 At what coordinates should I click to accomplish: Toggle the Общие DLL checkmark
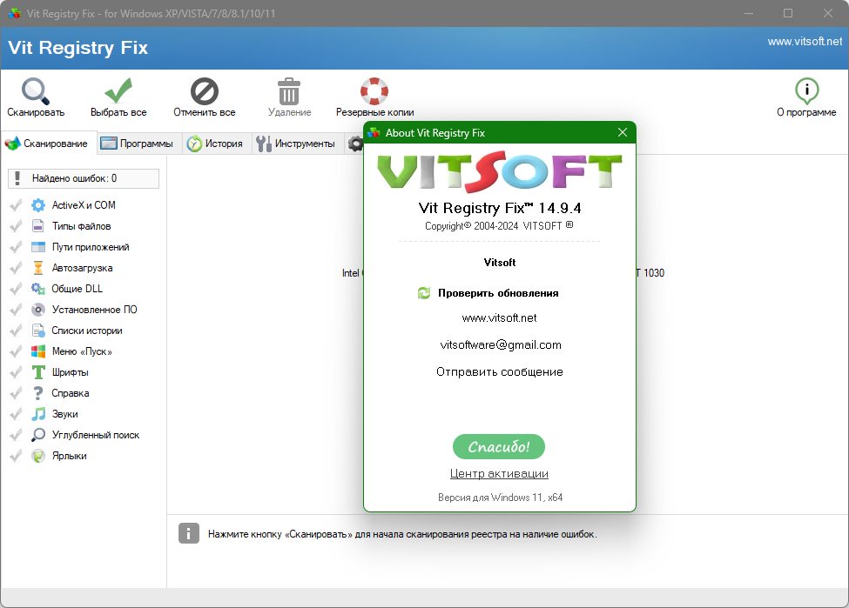[17, 289]
